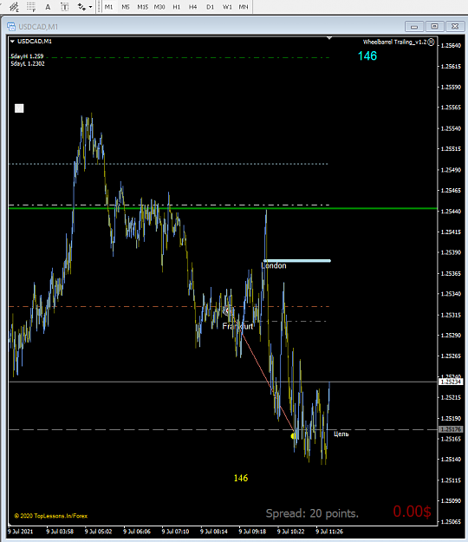Switch chart to M5 timeframe

(126, 7)
